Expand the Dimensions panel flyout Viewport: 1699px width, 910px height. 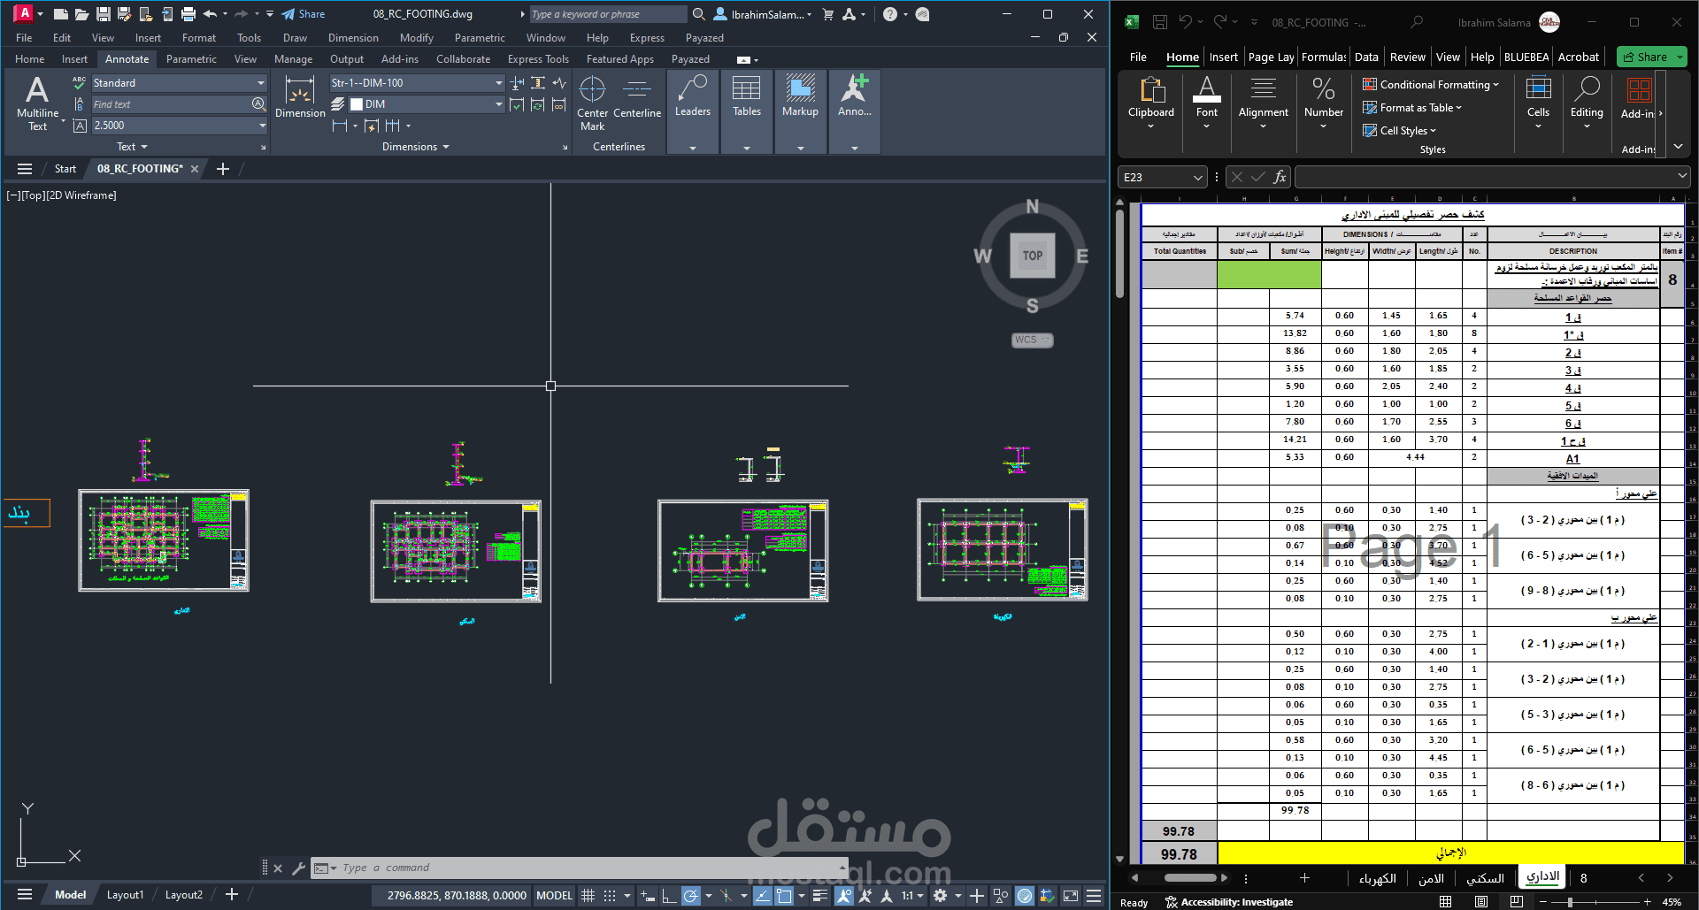[x=415, y=147]
